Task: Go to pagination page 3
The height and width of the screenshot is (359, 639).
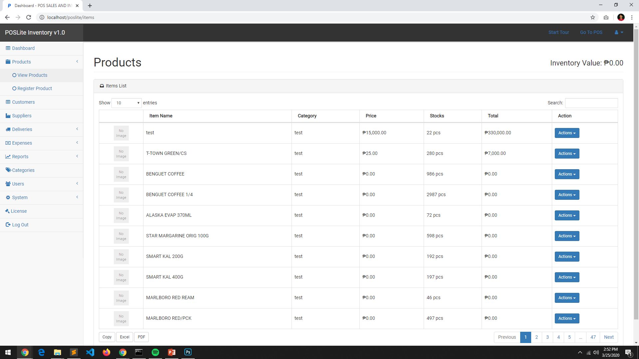Action: (547, 337)
